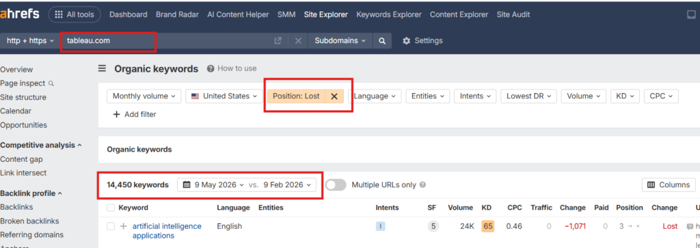Open Broken backlinks in sidebar
Image resolution: width=700 pixels, height=248 pixels.
point(29,221)
